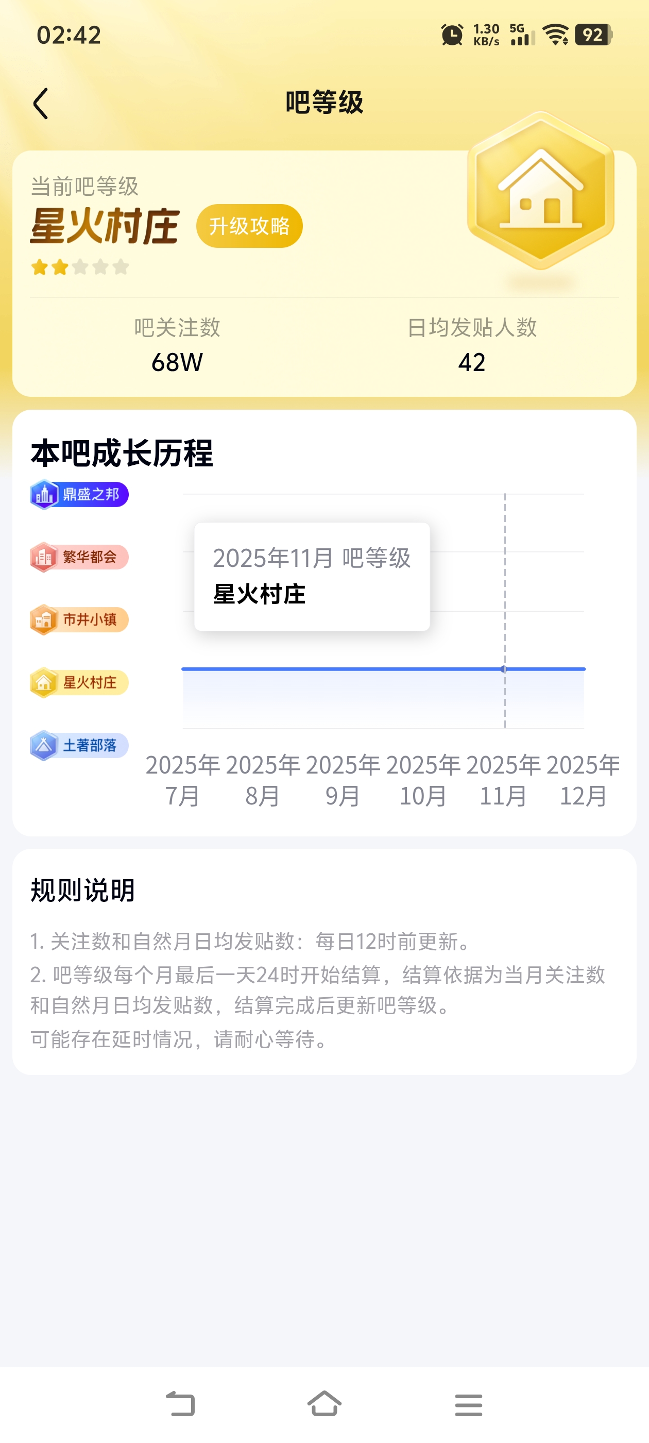Screen dimensions: 649x1443
Task: Tap the 鼎盛之邦 level badge
Action: (79, 495)
